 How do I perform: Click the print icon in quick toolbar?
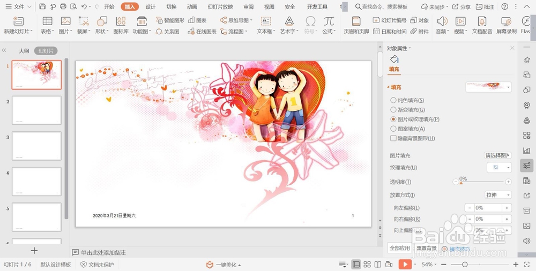click(63, 6)
